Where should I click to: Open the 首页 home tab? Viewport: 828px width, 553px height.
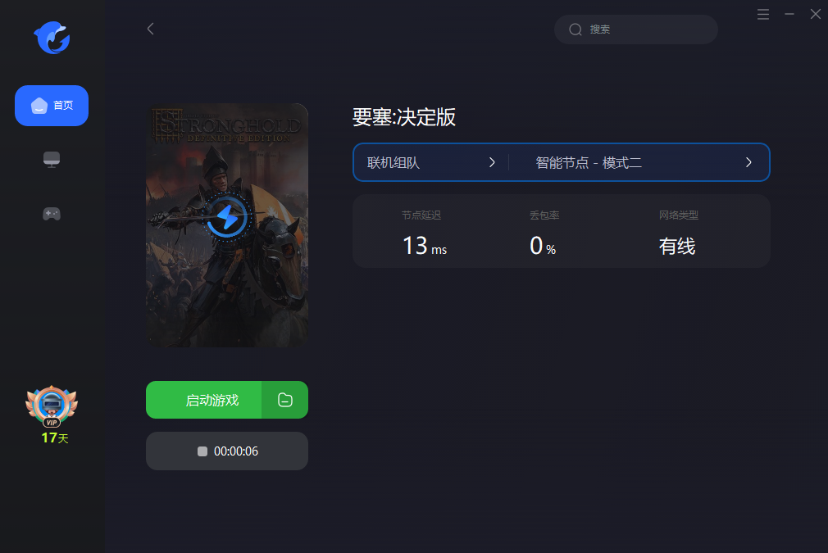click(x=52, y=106)
